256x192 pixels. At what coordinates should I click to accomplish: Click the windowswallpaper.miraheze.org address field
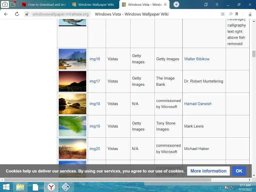pos(60,14)
